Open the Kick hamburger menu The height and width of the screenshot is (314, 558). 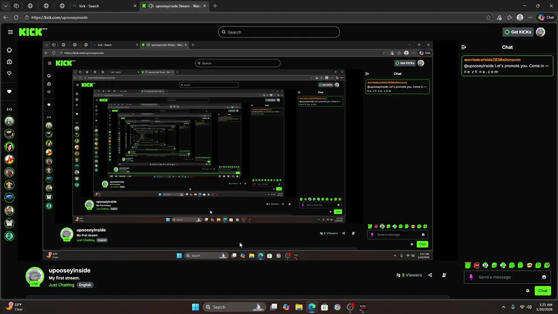10,32
